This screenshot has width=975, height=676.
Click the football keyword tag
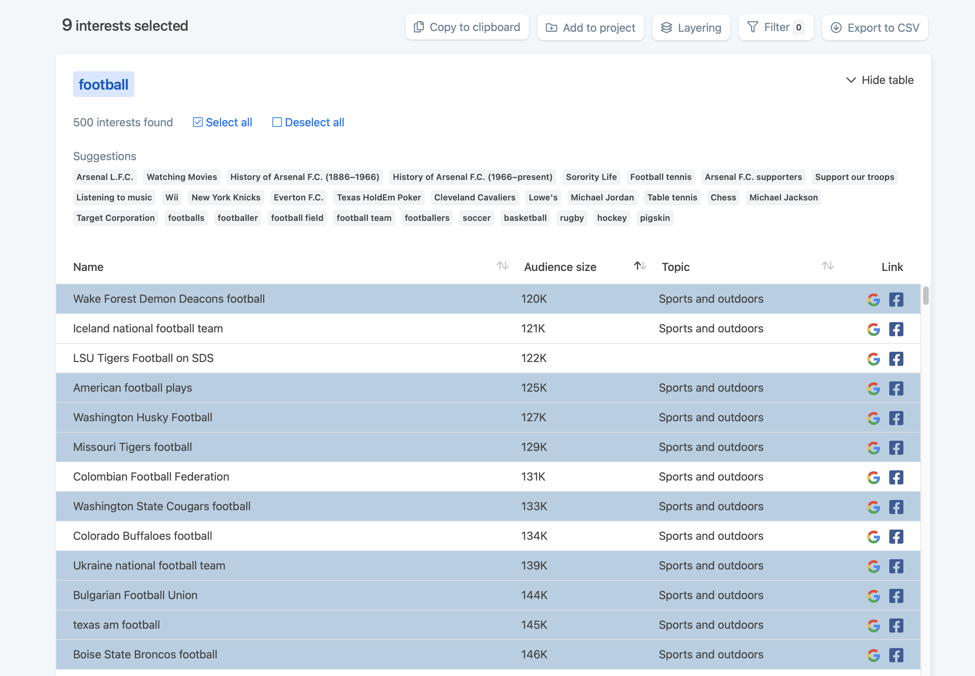pyautogui.click(x=104, y=84)
